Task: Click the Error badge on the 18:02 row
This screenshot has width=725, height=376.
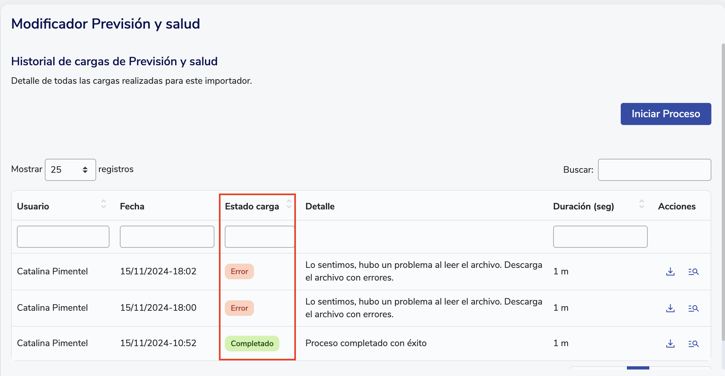Action: pyautogui.click(x=239, y=271)
